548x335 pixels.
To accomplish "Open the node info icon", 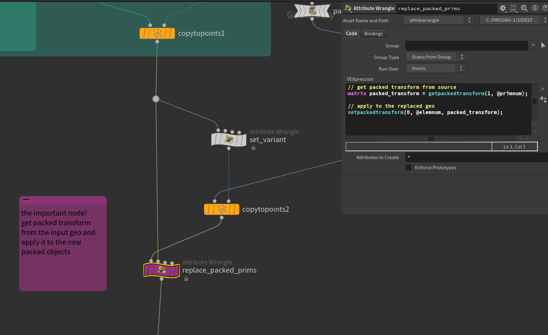I will [x=535, y=8].
